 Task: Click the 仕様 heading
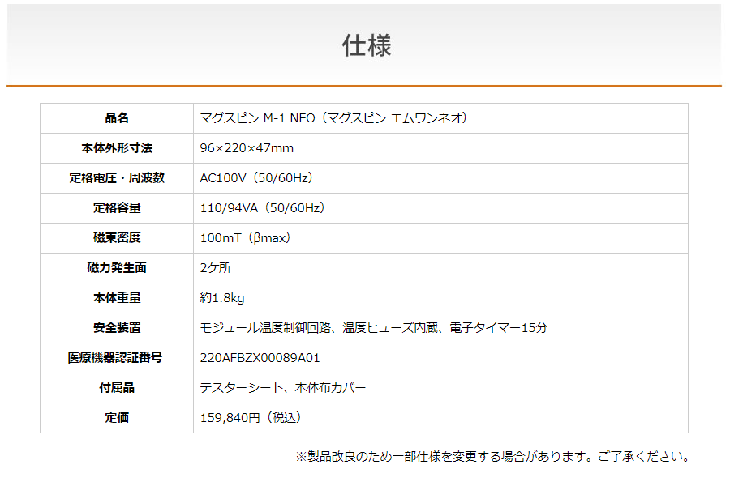click(367, 45)
